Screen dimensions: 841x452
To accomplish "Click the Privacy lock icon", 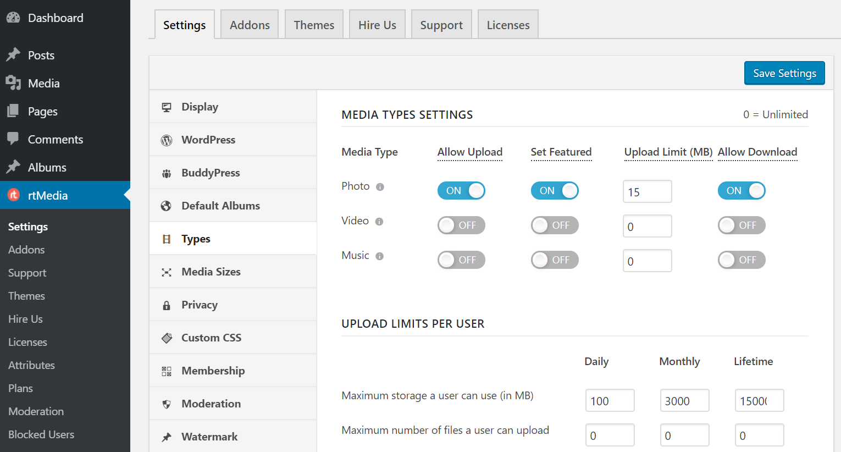I will pos(167,304).
